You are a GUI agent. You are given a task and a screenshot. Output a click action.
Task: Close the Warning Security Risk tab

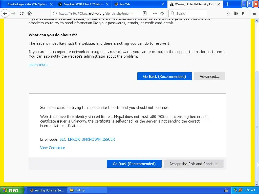tap(219, 4)
